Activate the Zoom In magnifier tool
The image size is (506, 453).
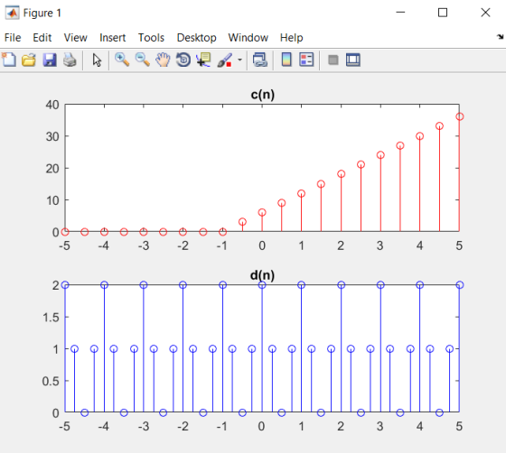pos(122,60)
